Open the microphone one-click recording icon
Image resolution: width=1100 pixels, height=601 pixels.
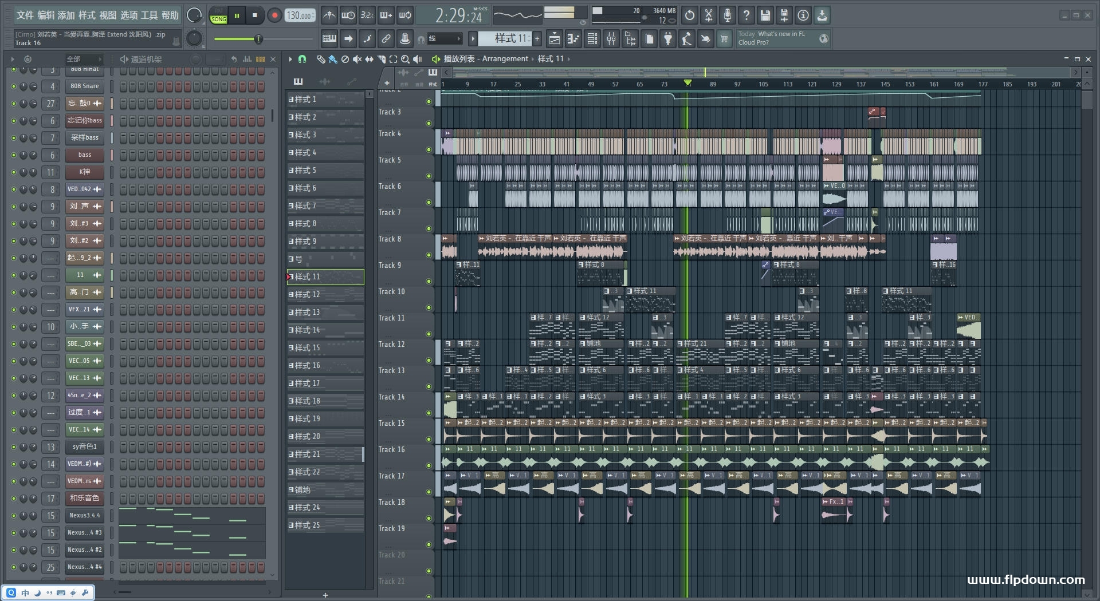coord(727,15)
